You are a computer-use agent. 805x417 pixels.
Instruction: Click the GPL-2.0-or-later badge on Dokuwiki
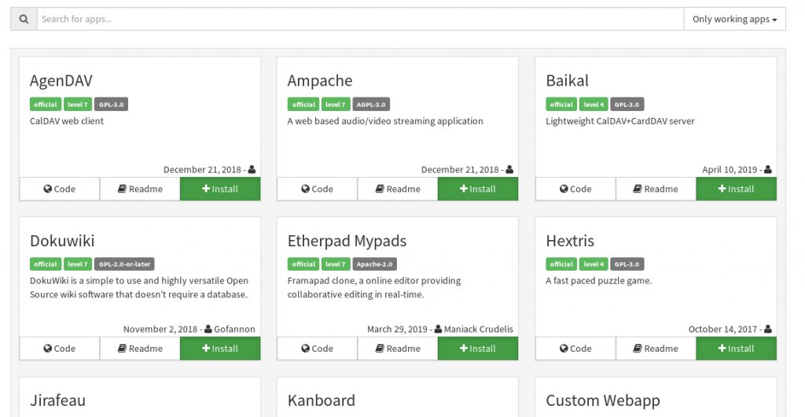125,264
